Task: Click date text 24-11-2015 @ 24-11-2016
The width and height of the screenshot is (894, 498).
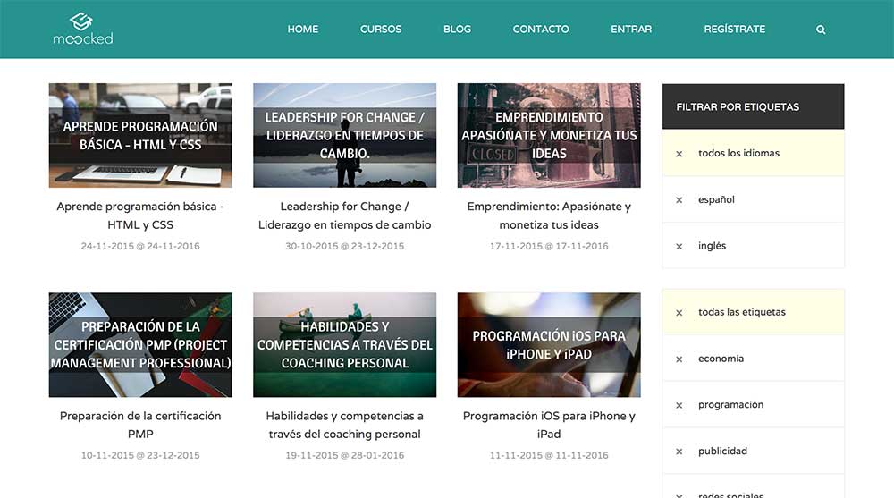Action: pyautogui.click(x=140, y=246)
